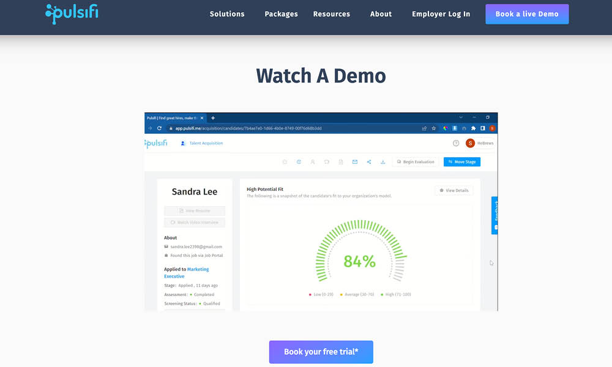This screenshot has width=612, height=367.
Task: Open the Packages menu item
Action: [x=281, y=14]
